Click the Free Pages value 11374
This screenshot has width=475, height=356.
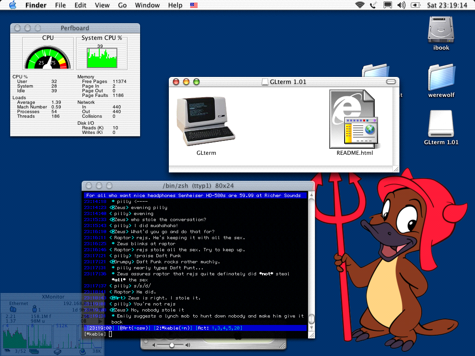pyautogui.click(x=119, y=82)
